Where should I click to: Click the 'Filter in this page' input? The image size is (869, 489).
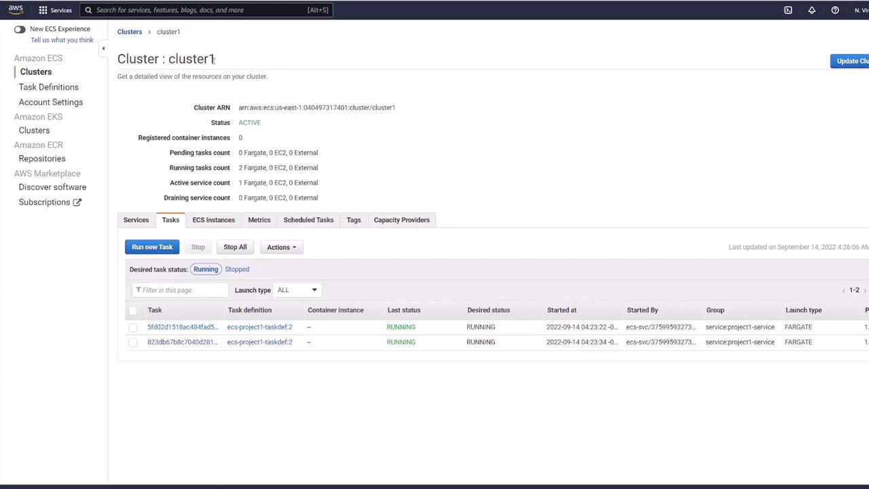pos(181,290)
